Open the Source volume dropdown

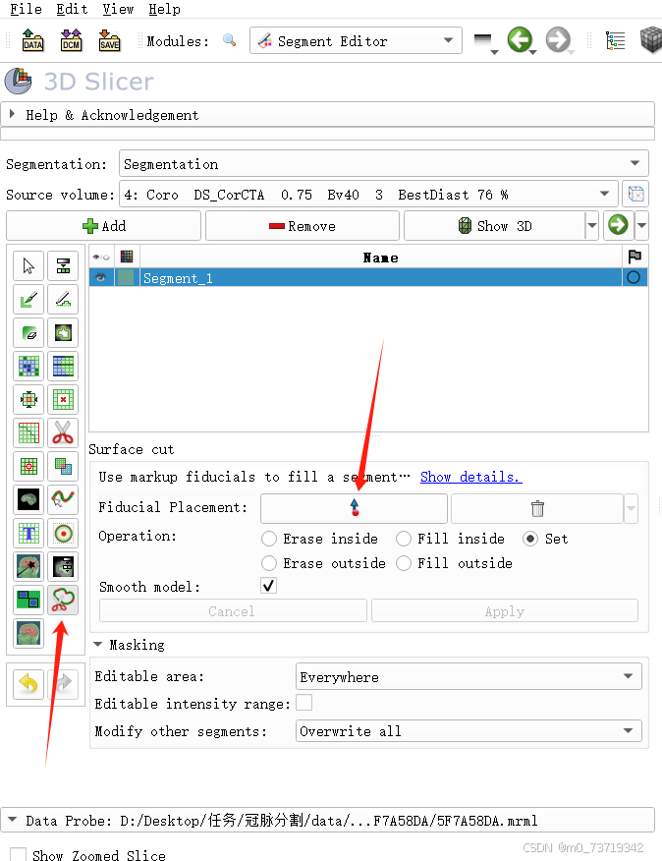(368, 195)
